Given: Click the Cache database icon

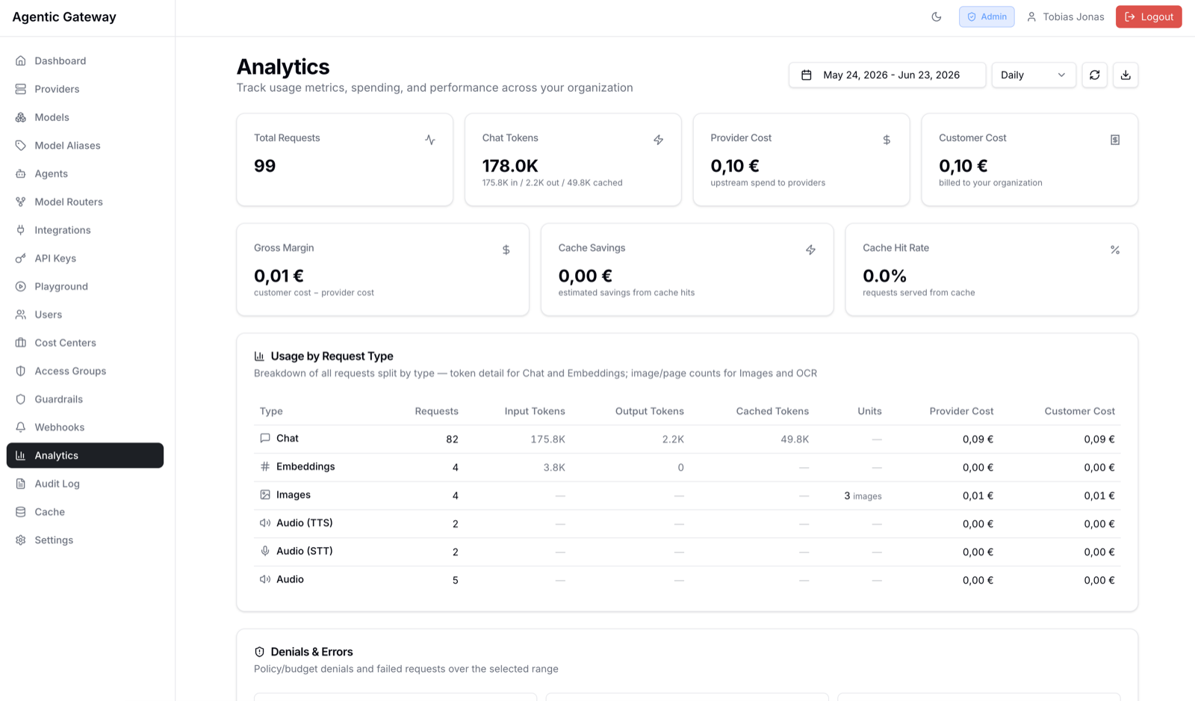Looking at the screenshot, I should (x=21, y=512).
